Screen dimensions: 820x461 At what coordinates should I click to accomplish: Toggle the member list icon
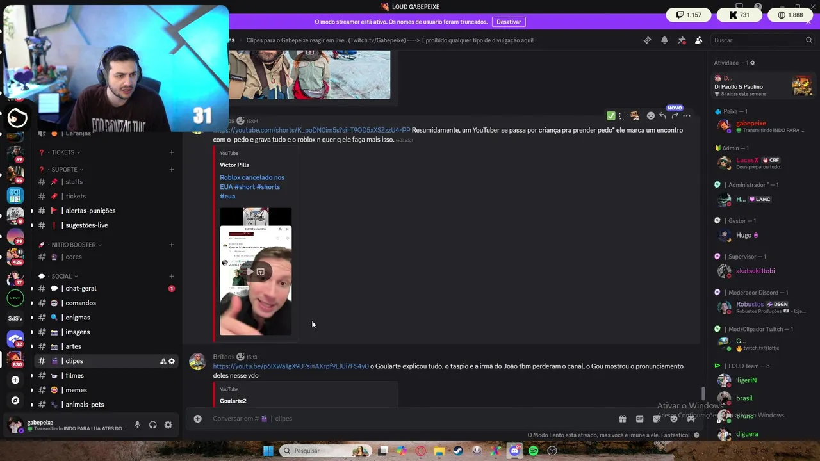pos(699,40)
